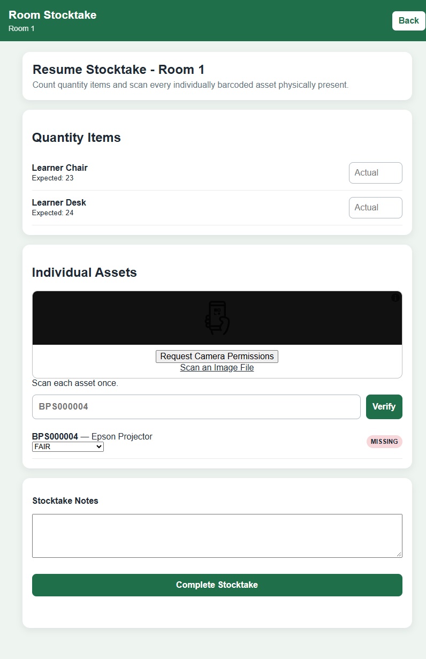
Task: Open the FAIR condition dropdown
Action: (68, 446)
